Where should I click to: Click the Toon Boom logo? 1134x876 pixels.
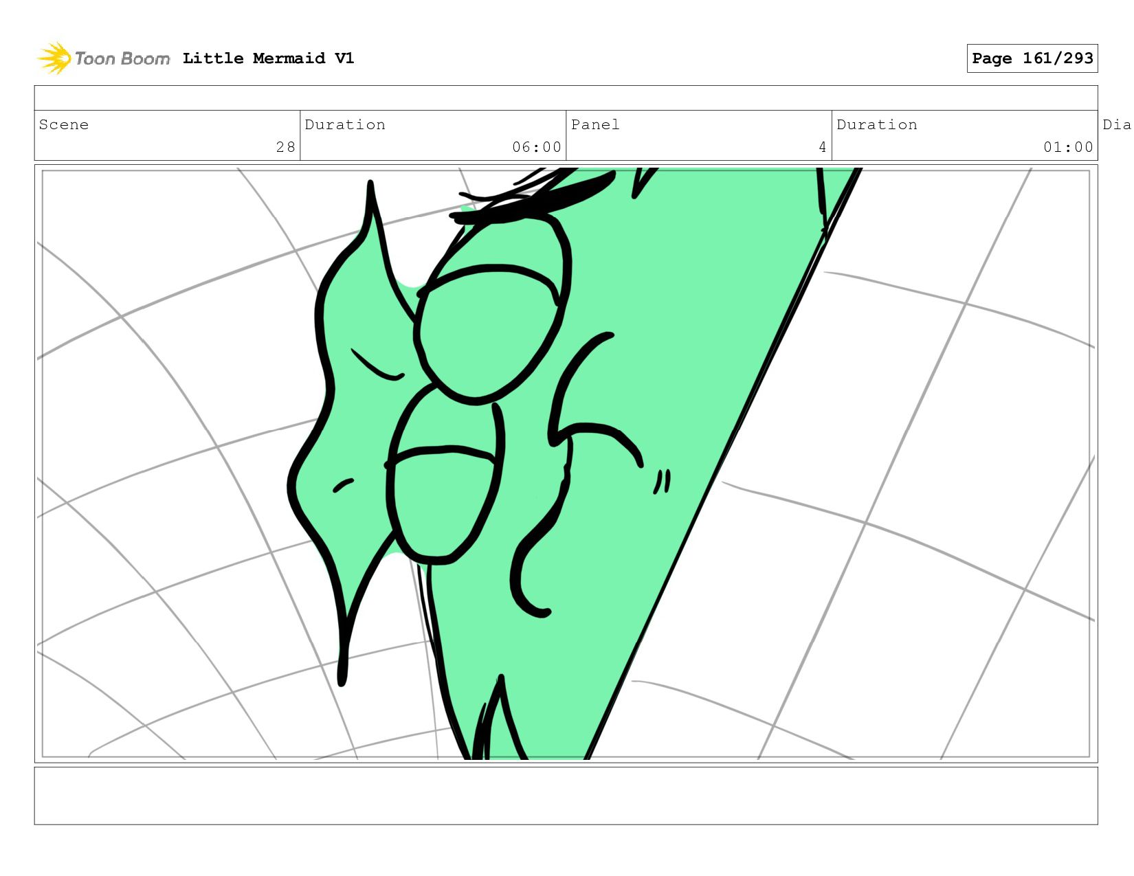(x=103, y=58)
